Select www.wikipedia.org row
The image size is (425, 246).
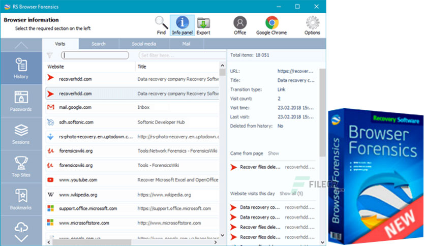(x=132, y=195)
